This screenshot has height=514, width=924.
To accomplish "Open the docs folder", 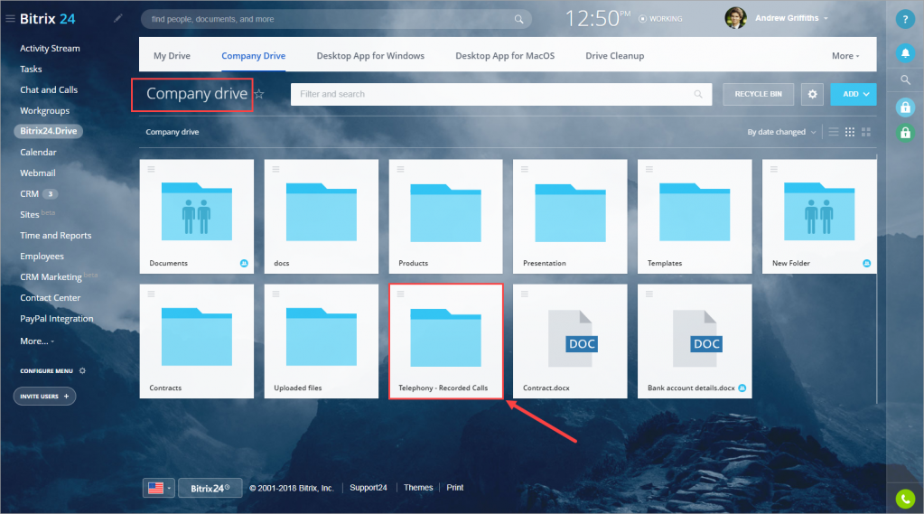I will [x=322, y=216].
